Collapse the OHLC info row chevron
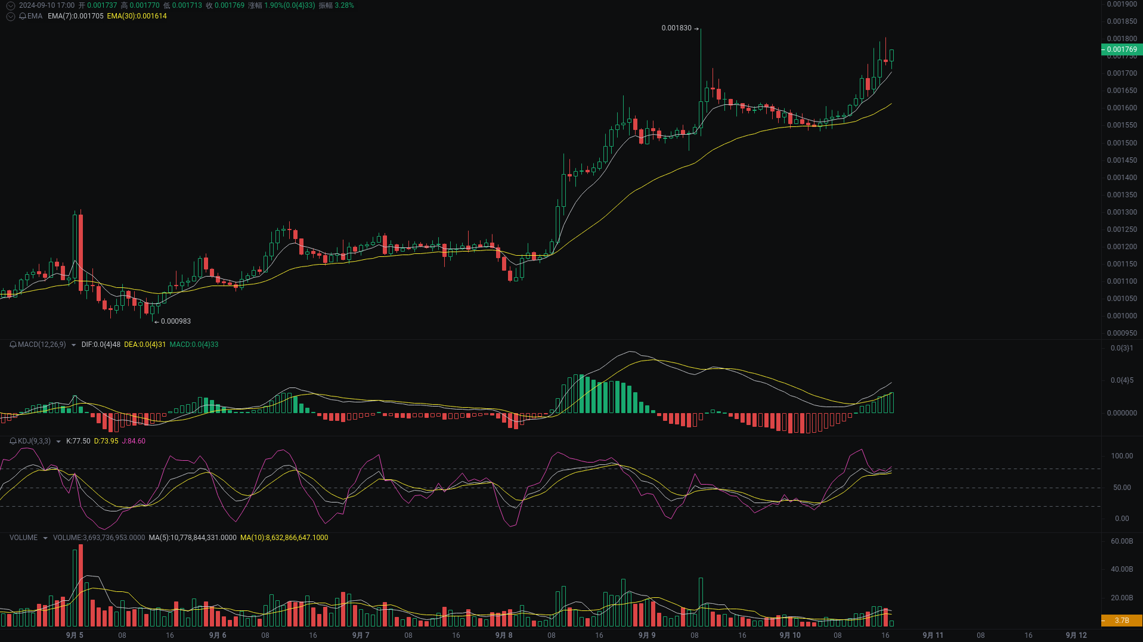 (10, 5)
